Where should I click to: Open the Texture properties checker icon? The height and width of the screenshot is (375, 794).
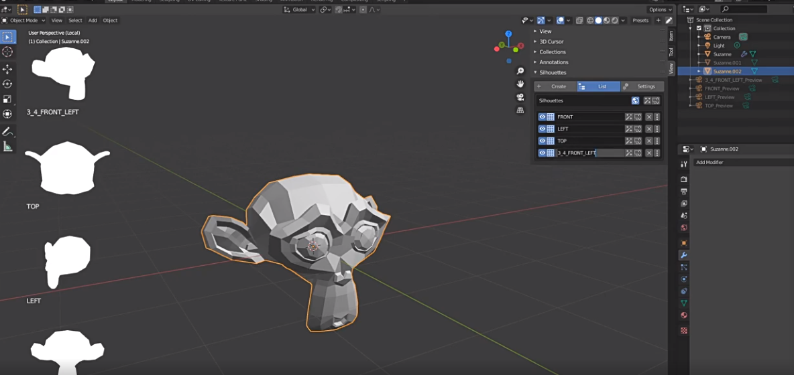point(684,331)
